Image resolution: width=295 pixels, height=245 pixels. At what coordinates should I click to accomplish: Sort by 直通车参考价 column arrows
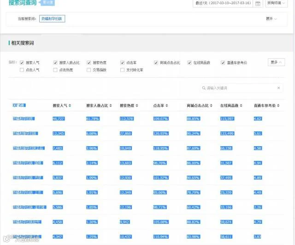(278, 106)
